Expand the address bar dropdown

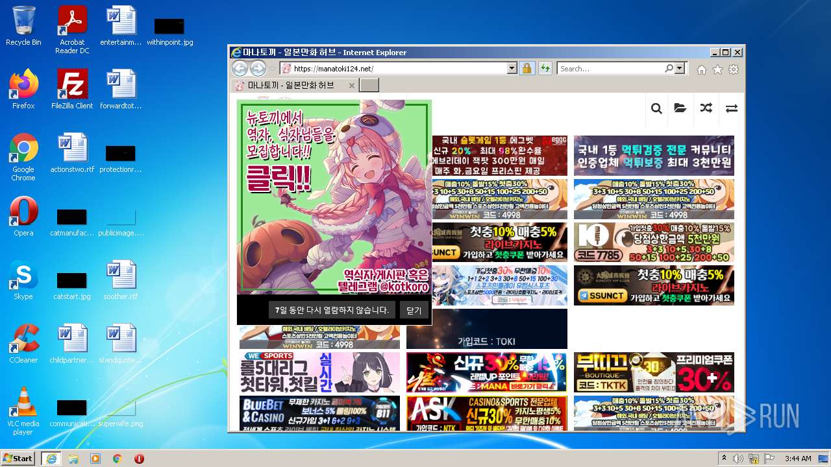[512, 68]
